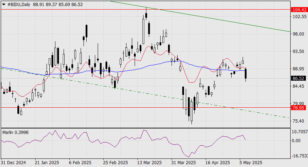Screen dimensions: 308x167
Task: Select the 25 Feb 2025 date label
Action: pyautogui.click(x=115, y=163)
